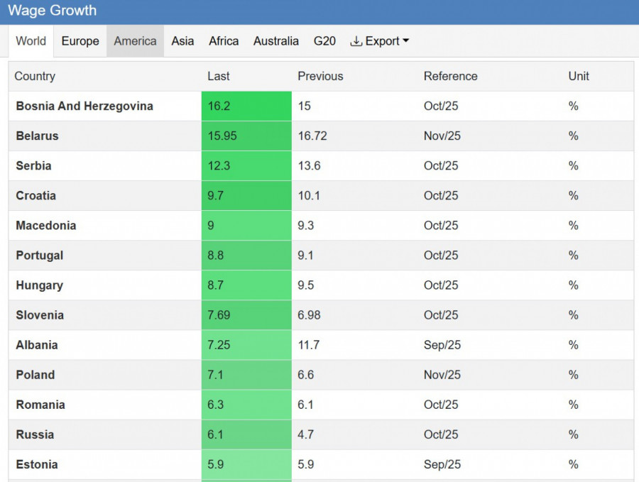
Task: Expand the Export dropdown caret
Action: (406, 41)
